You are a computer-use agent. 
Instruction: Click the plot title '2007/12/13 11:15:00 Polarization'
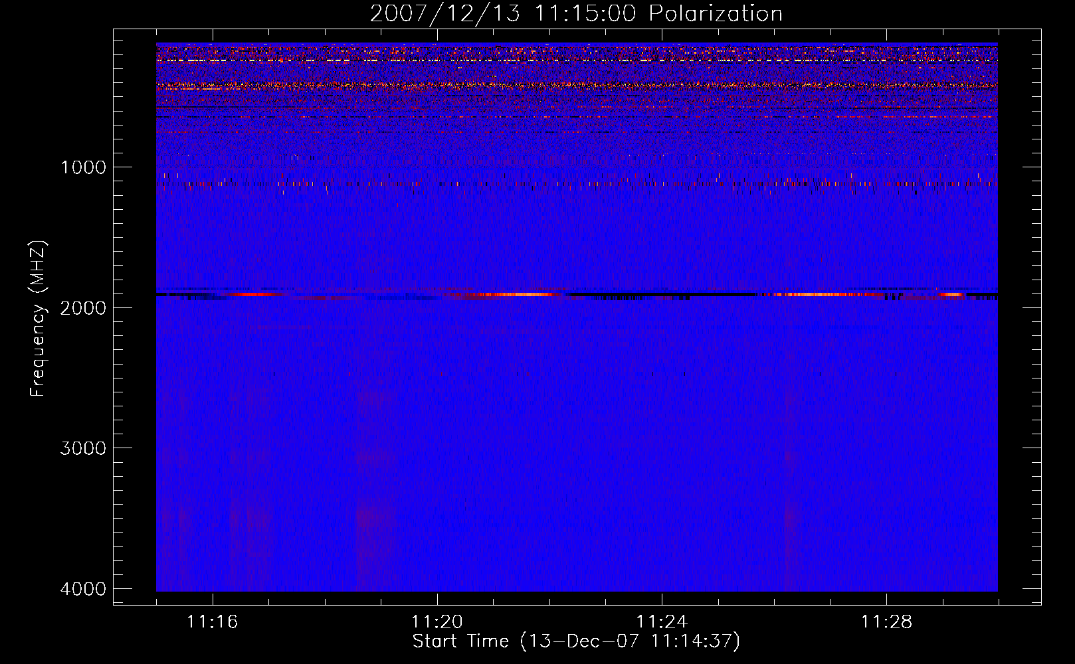pos(576,13)
